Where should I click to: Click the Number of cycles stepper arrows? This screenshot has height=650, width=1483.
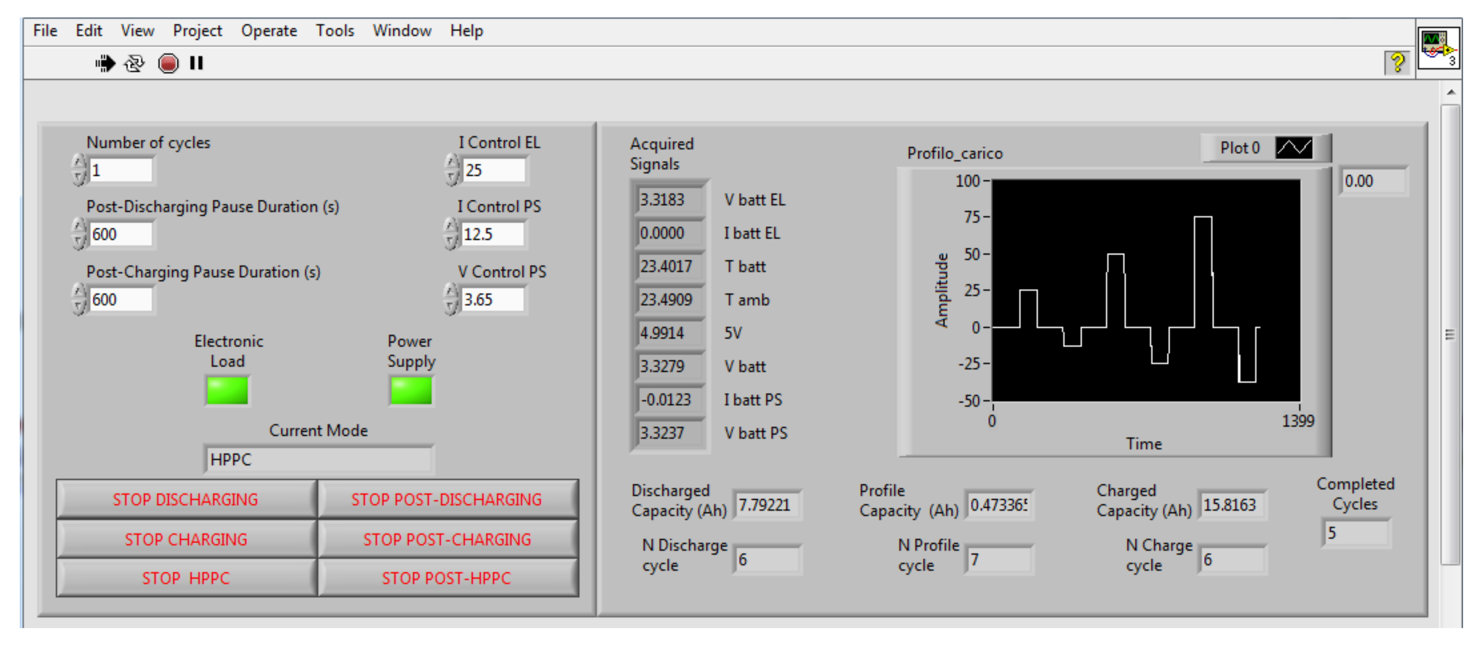[79, 170]
